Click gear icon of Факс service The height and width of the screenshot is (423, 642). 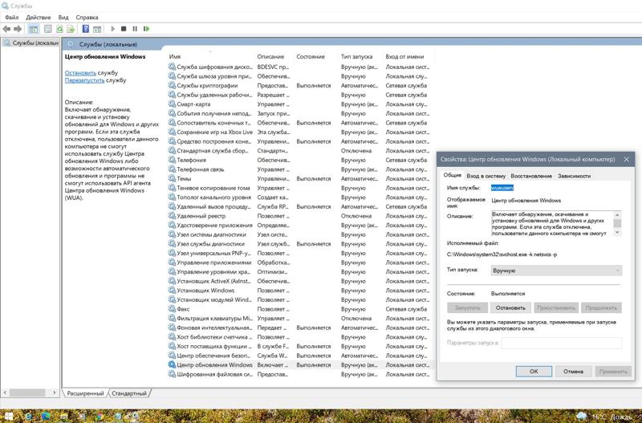(x=172, y=309)
